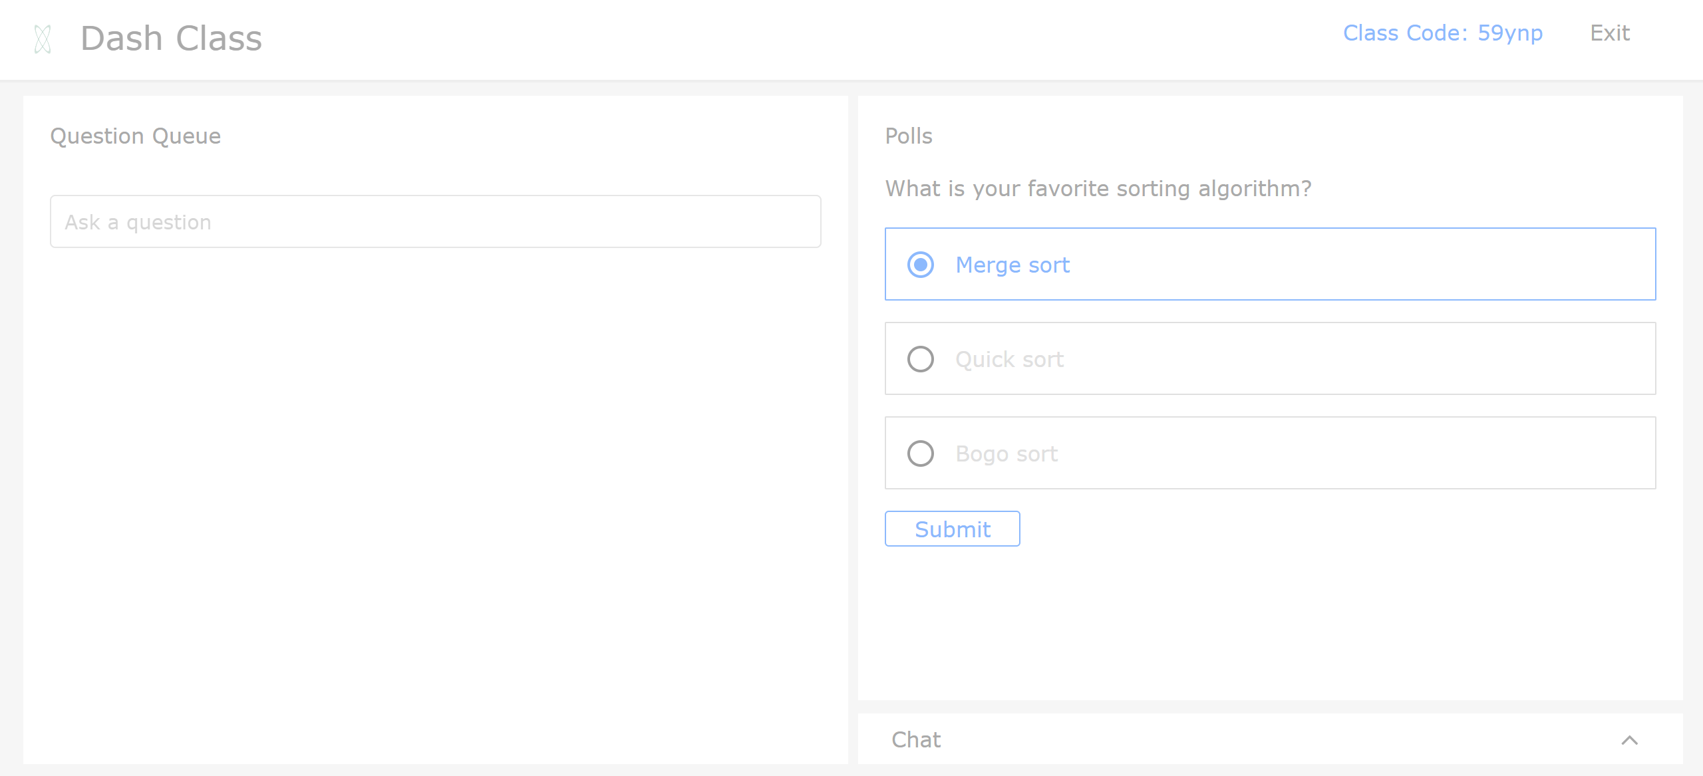The height and width of the screenshot is (776, 1703).
Task: Click the Dash Class title text
Action: [x=171, y=39]
